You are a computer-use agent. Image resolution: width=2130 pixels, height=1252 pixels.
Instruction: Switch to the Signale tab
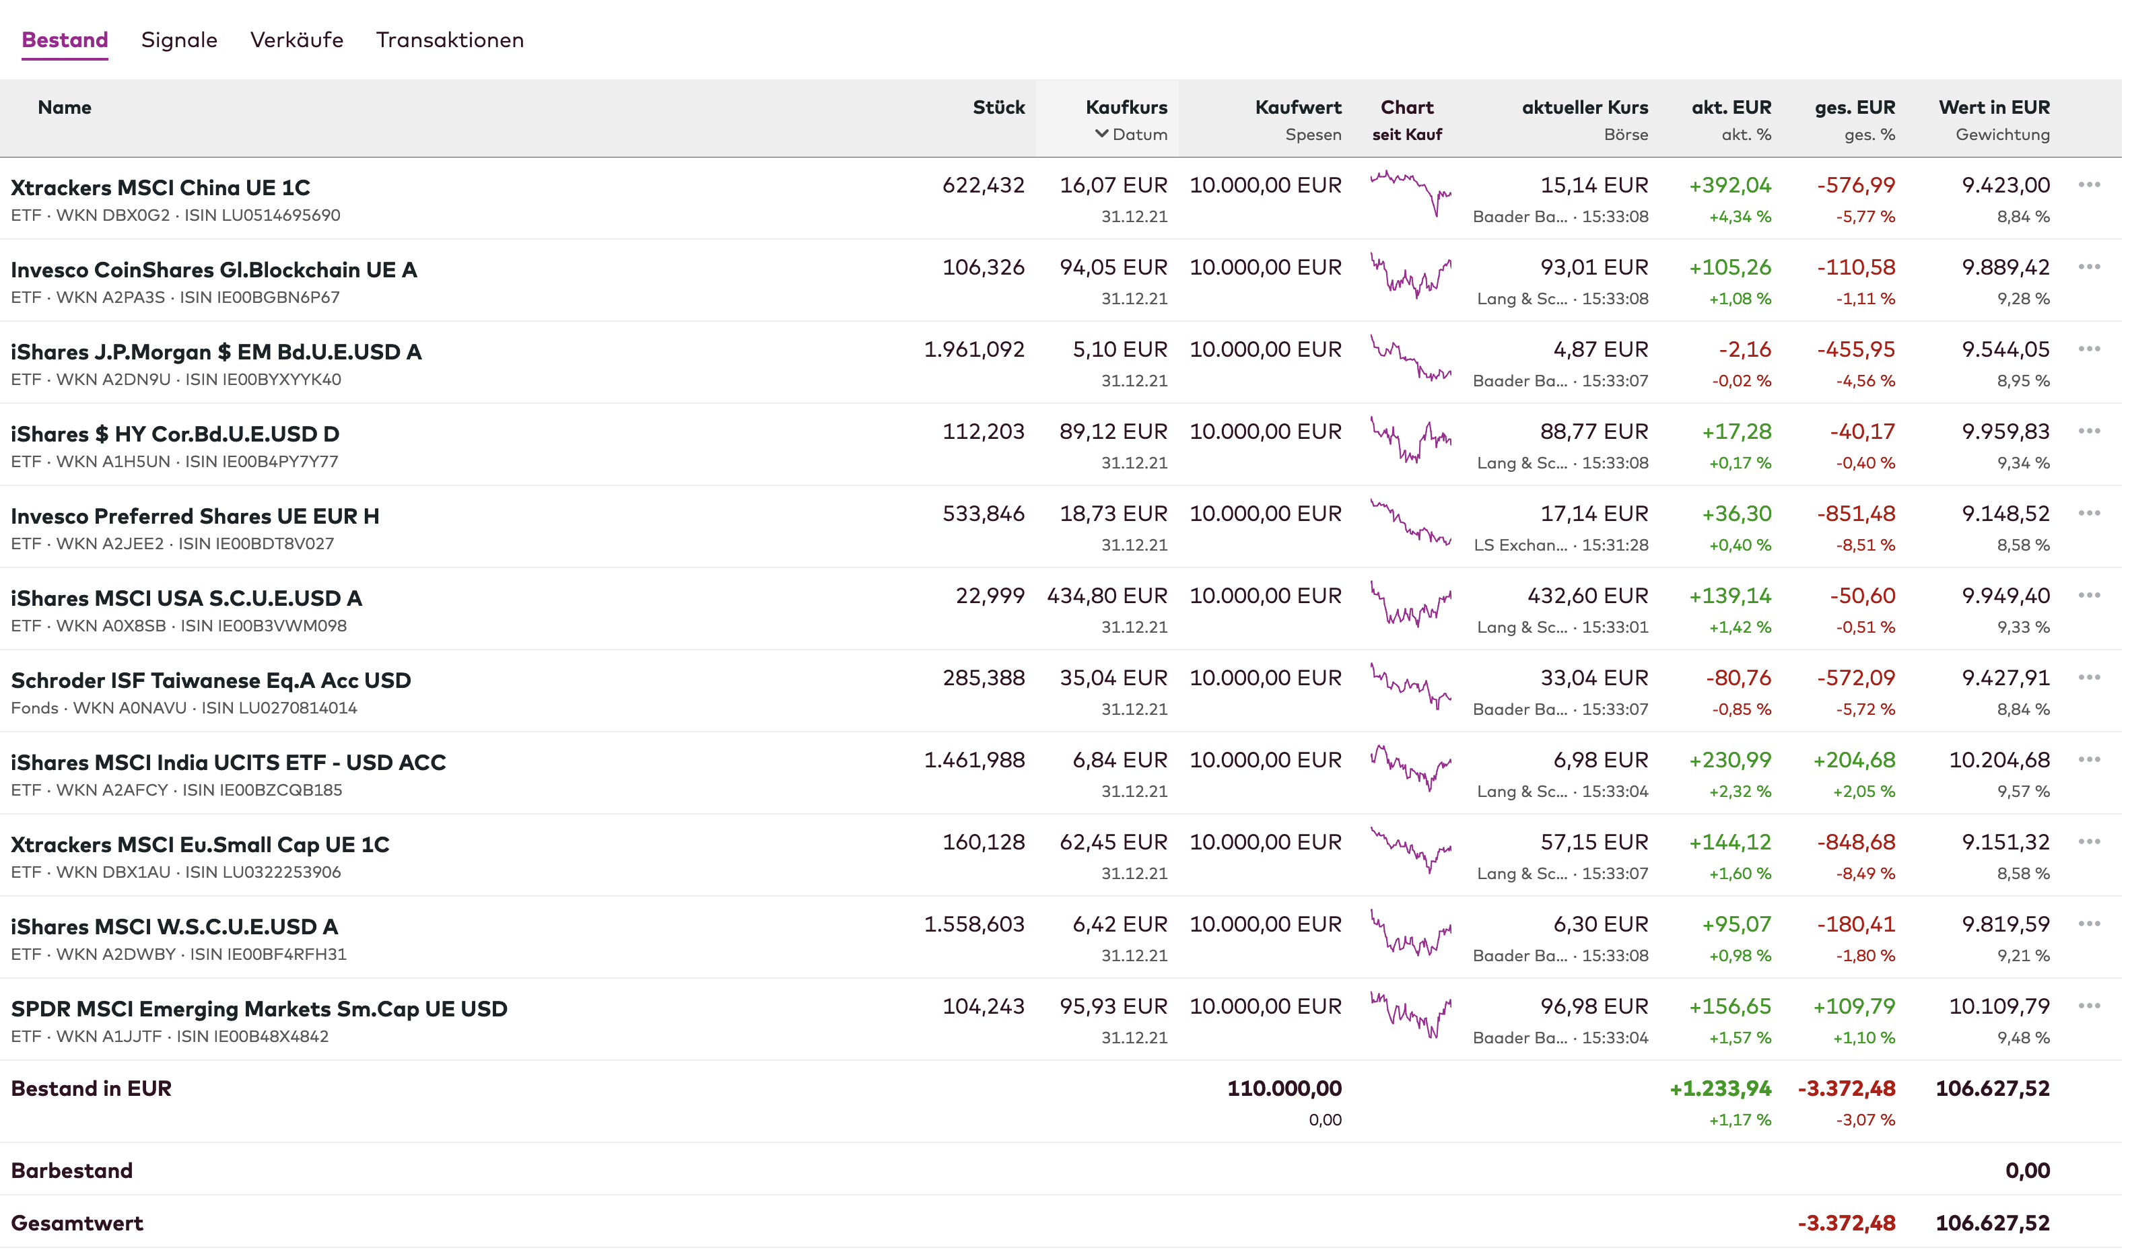point(180,40)
